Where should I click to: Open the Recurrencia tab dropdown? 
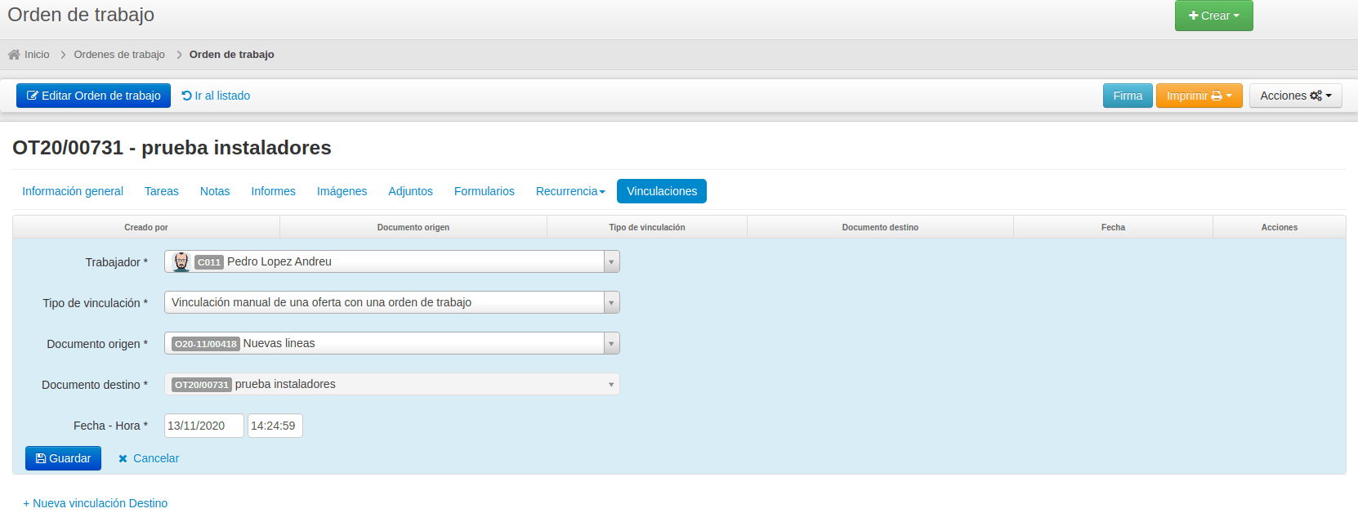click(x=570, y=191)
